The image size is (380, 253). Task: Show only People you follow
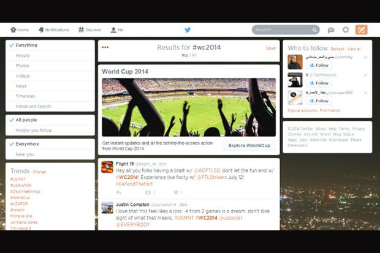click(x=50, y=130)
